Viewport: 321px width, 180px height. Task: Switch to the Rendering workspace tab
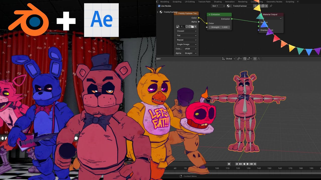[x=243, y=2]
